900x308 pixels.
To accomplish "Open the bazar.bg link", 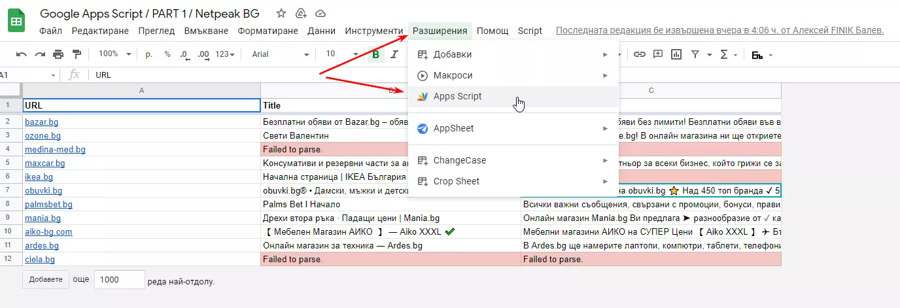I will (42, 122).
